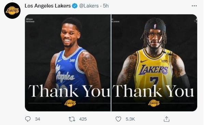Screen dimensions: 204x125
Task: Click the Thank You text on left image
Action: (x=69, y=91)
